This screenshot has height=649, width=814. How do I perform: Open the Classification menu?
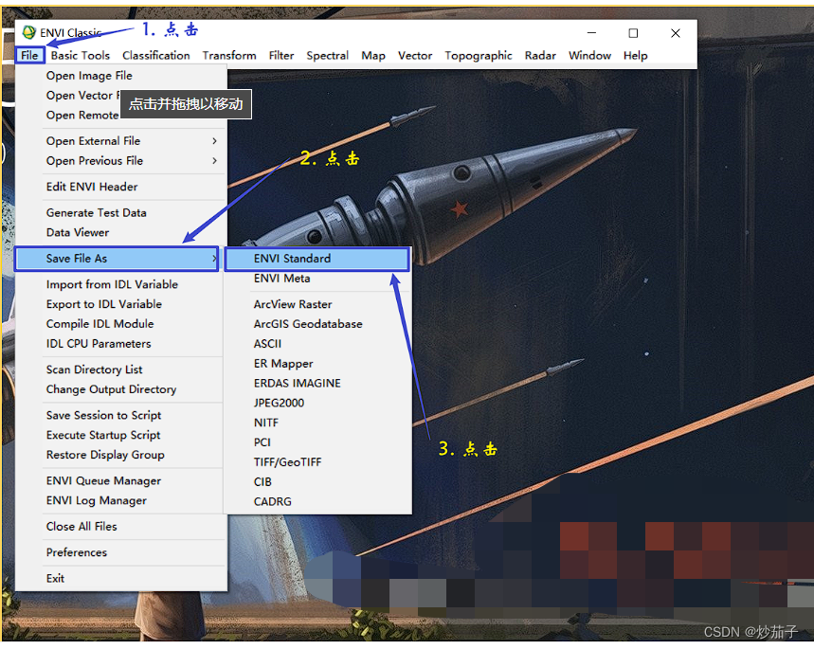pyautogui.click(x=156, y=56)
